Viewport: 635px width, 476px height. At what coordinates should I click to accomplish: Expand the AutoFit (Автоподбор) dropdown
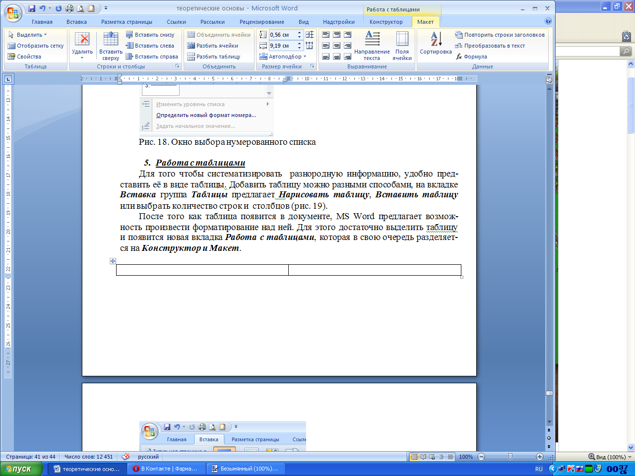pyautogui.click(x=283, y=57)
